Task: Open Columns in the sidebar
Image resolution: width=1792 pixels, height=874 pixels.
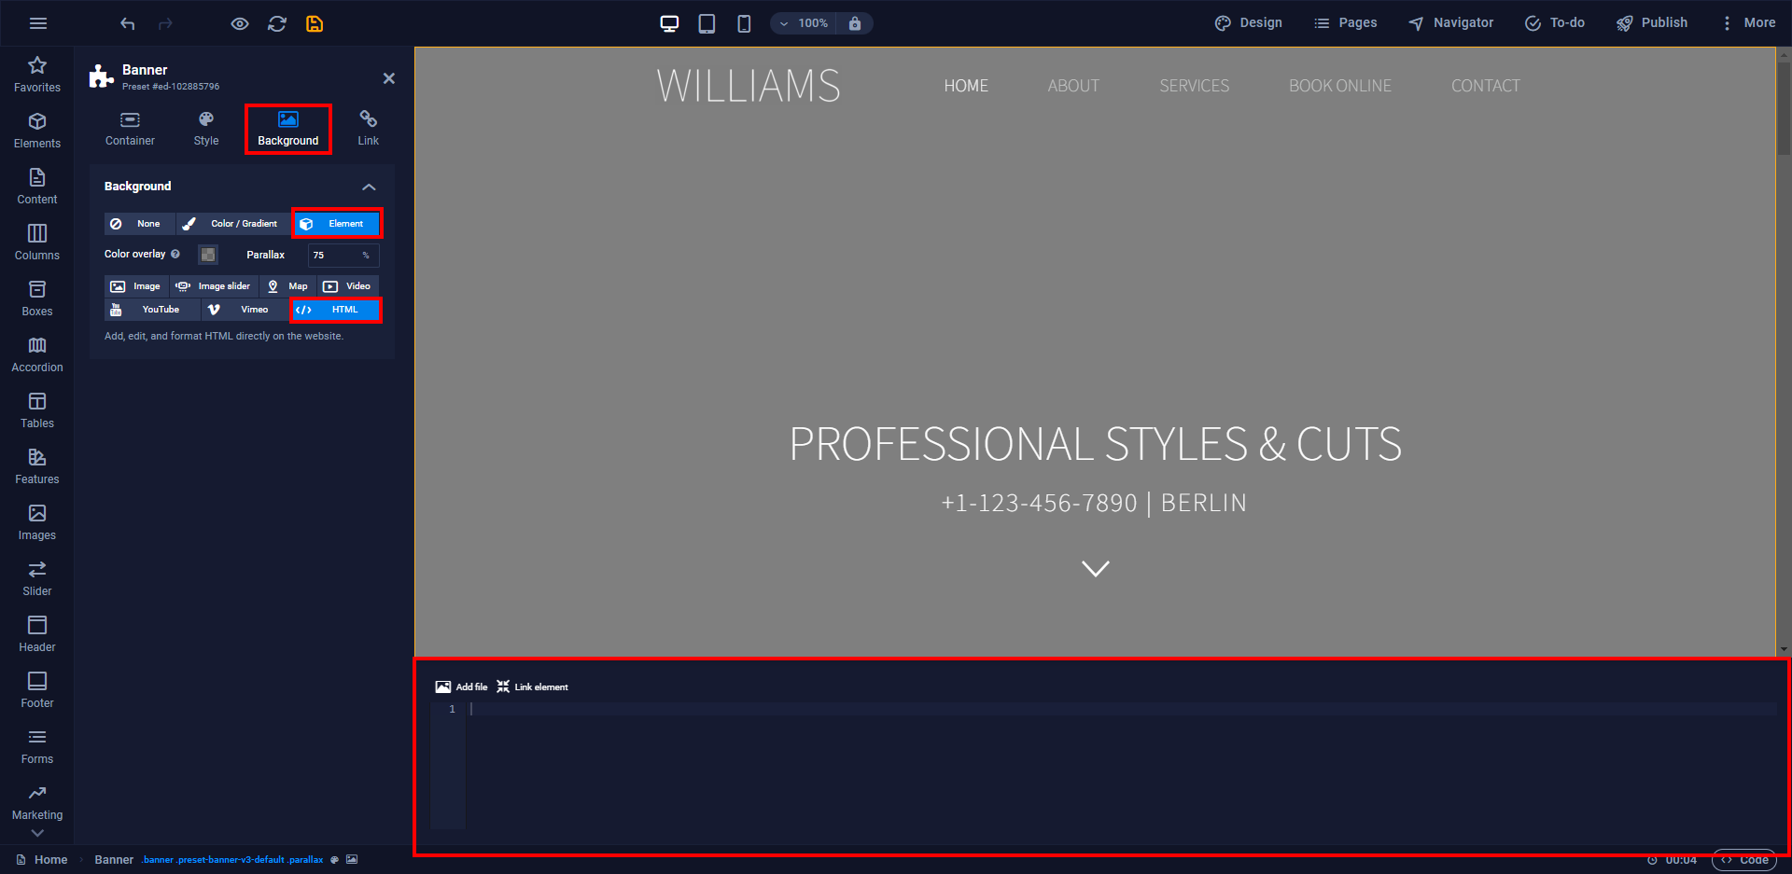Action: (37, 243)
